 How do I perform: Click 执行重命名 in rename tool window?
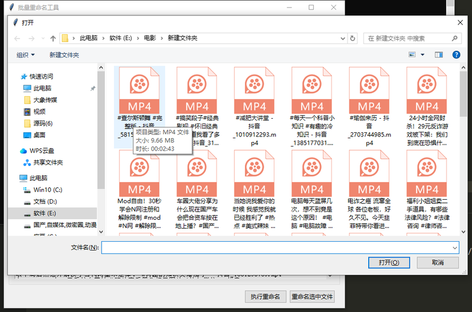[x=265, y=297]
